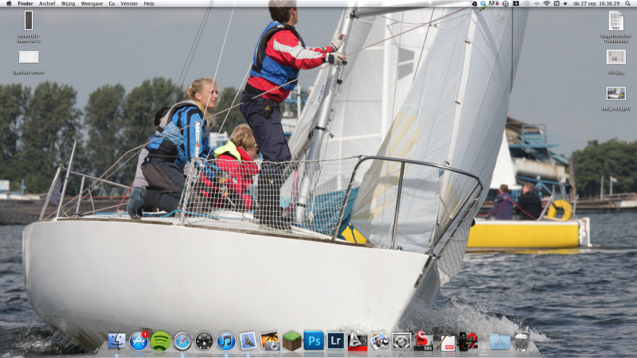Screen dimensions: 637x358
Task: Launch the App Store from the dock
Action: [139, 341]
